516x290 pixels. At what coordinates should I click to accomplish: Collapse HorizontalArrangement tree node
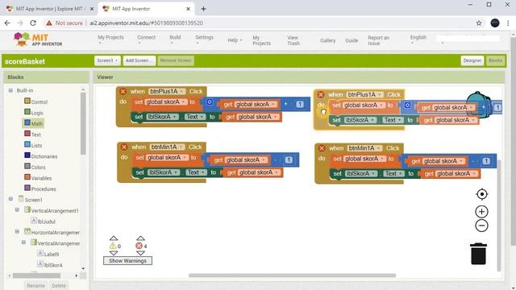pyautogui.click(x=17, y=232)
